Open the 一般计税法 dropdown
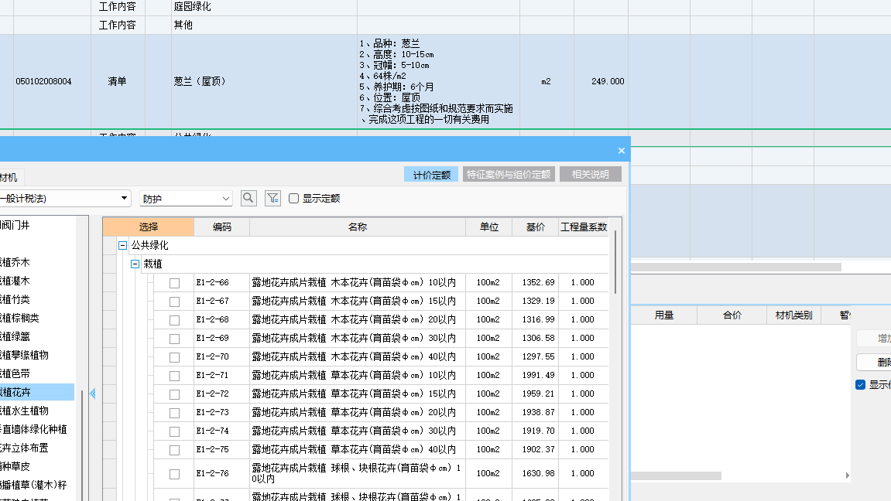Viewport: 891px width, 501px height. pos(124,198)
